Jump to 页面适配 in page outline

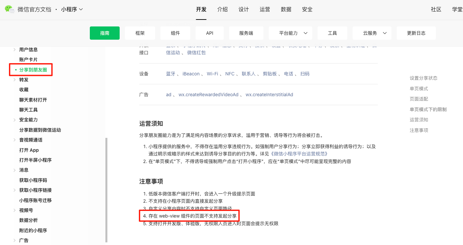point(419,99)
